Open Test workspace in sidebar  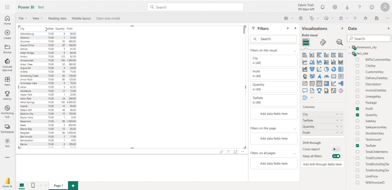(7, 143)
